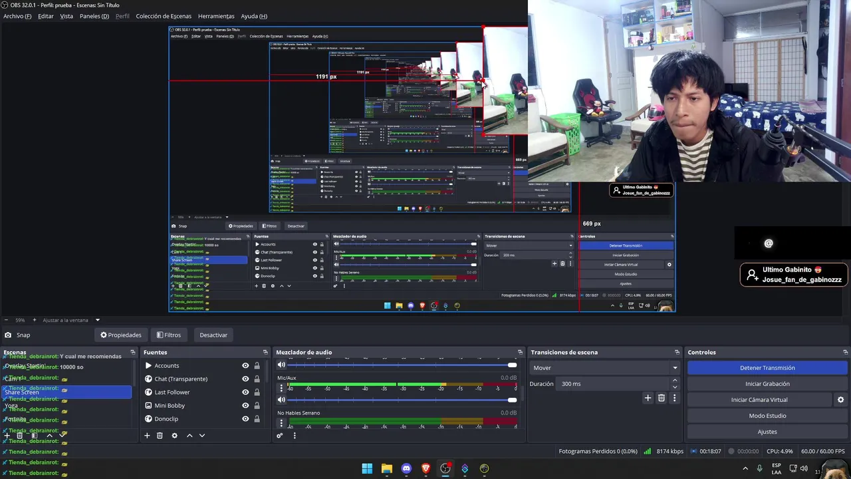The width and height of the screenshot is (851, 479).
Task: Undock the Fuentes panel via float icon
Action: (265, 352)
